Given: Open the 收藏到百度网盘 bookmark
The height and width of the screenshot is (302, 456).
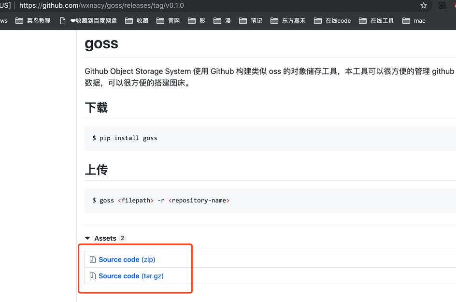Looking at the screenshot, I should (x=88, y=21).
